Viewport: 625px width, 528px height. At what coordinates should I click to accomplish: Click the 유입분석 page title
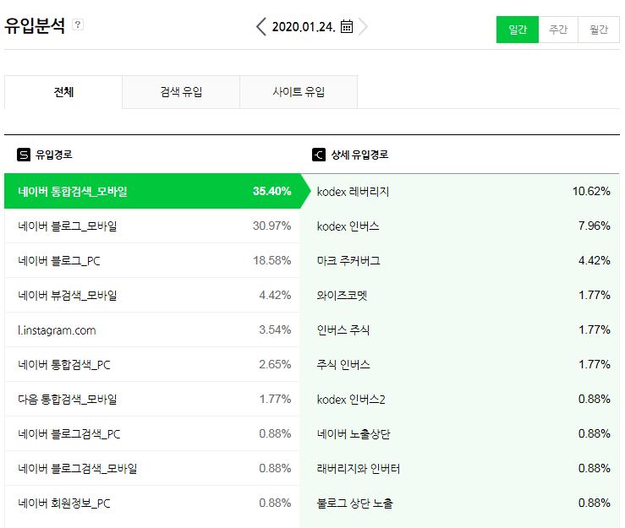tap(35, 25)
